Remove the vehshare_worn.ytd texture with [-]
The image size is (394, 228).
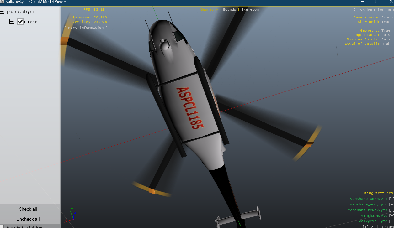pos(391,199)
